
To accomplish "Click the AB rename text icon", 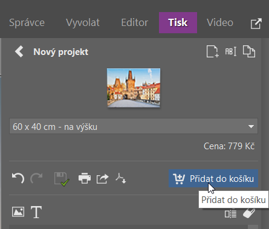I will (231, 51).
